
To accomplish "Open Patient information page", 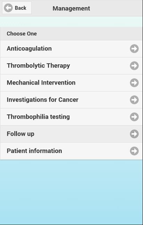I will click(71, 151).
